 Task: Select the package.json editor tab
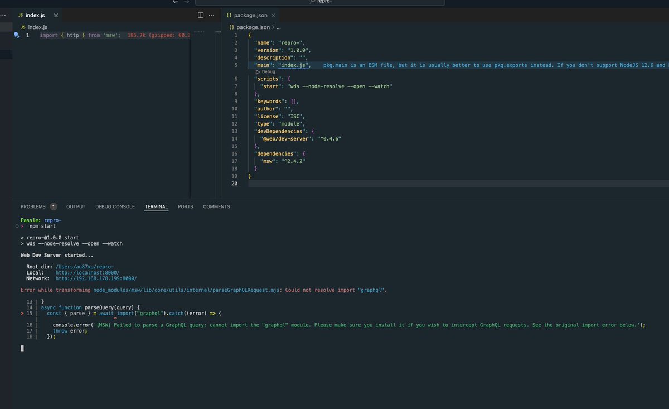[249, 15]
